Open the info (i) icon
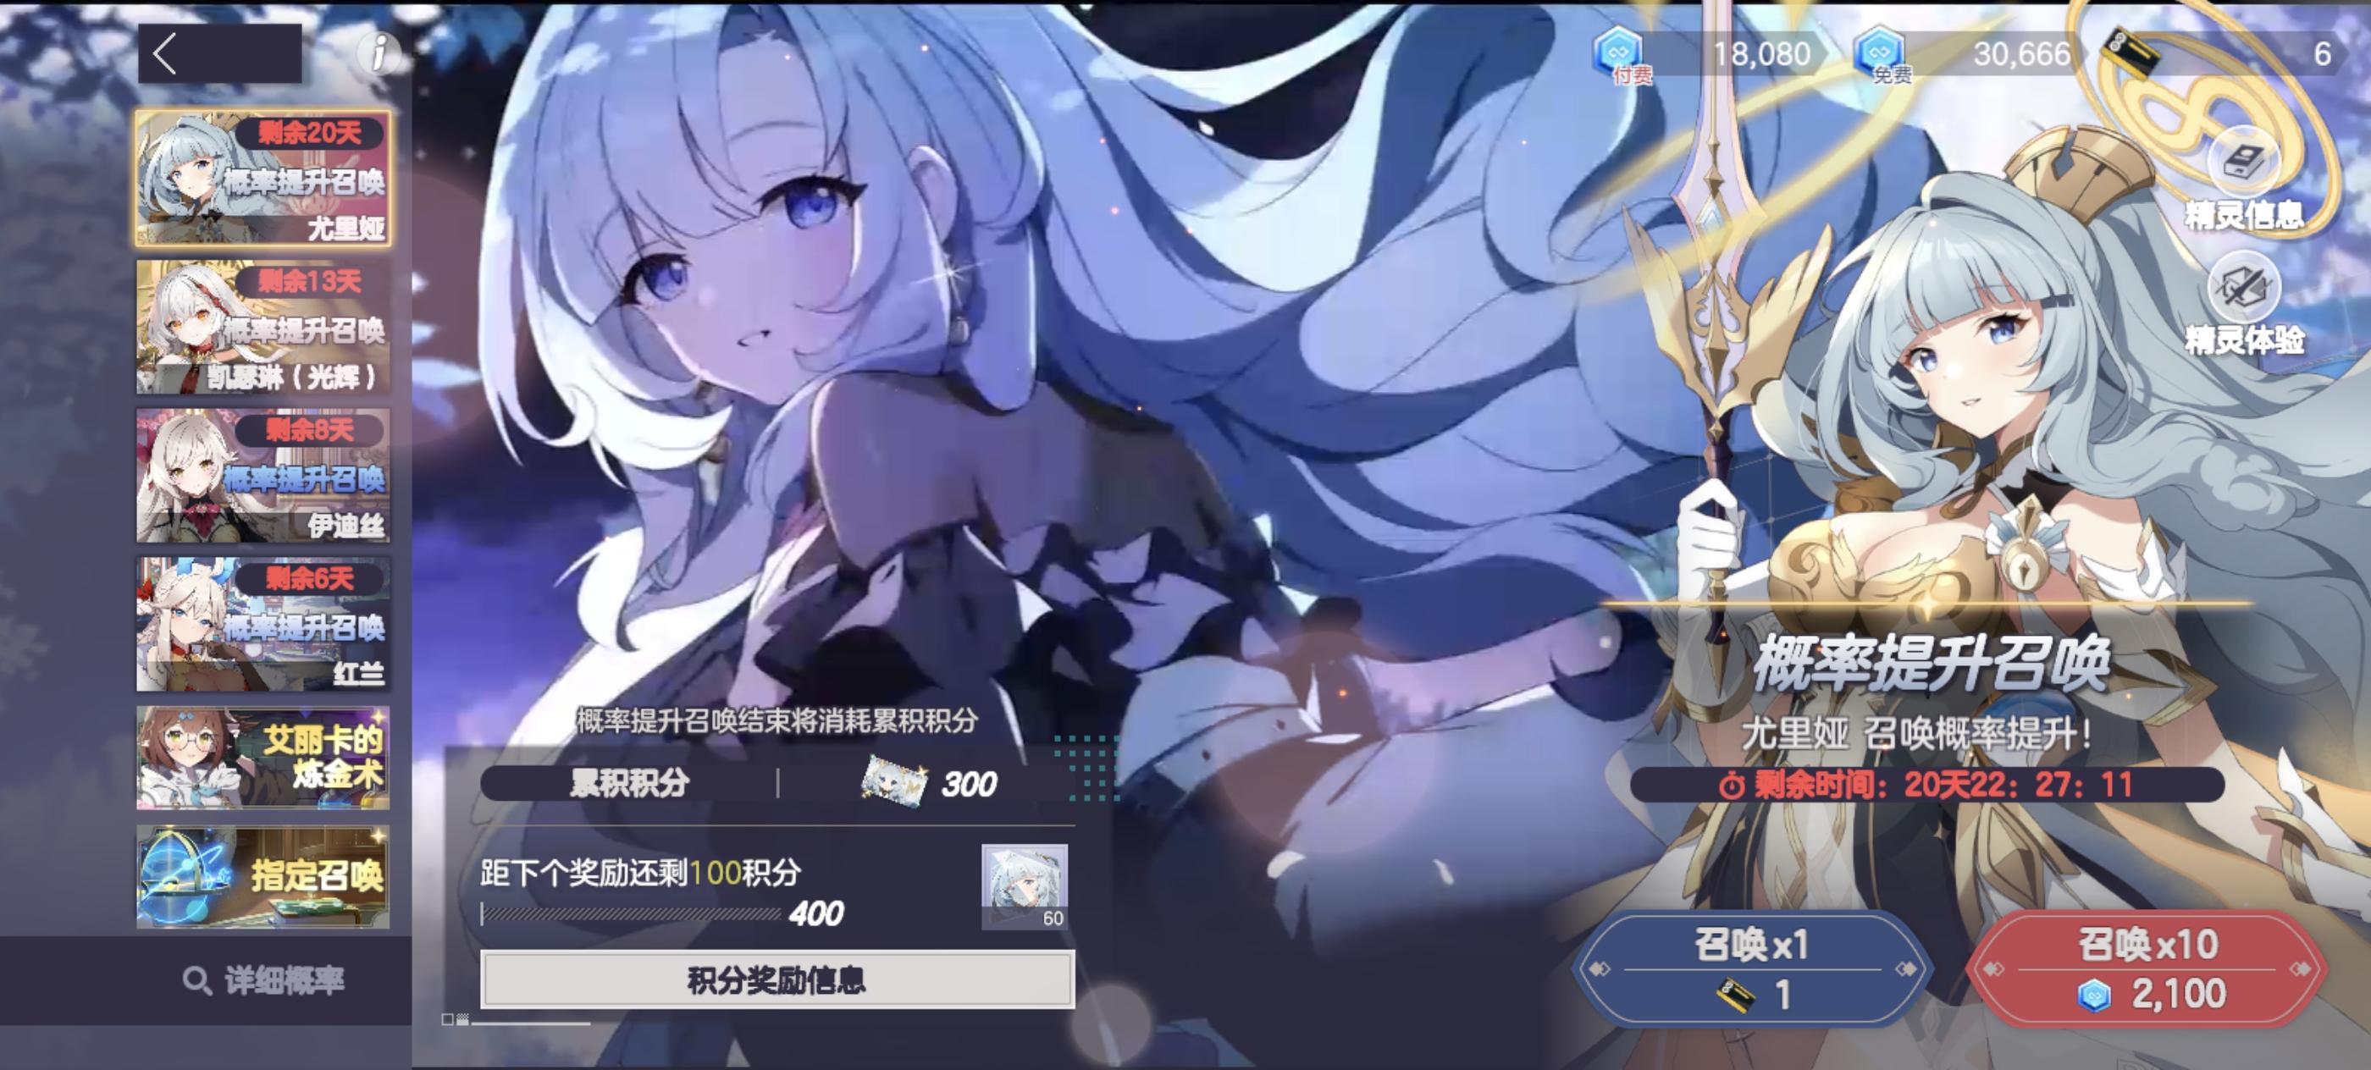This screenshot has height=1070, width=2371. tap(379, 52)
